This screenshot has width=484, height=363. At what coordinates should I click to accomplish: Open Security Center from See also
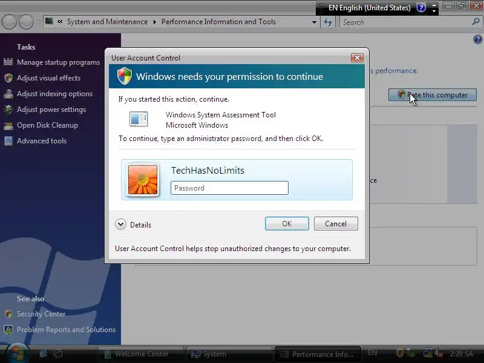coord(41,314)
